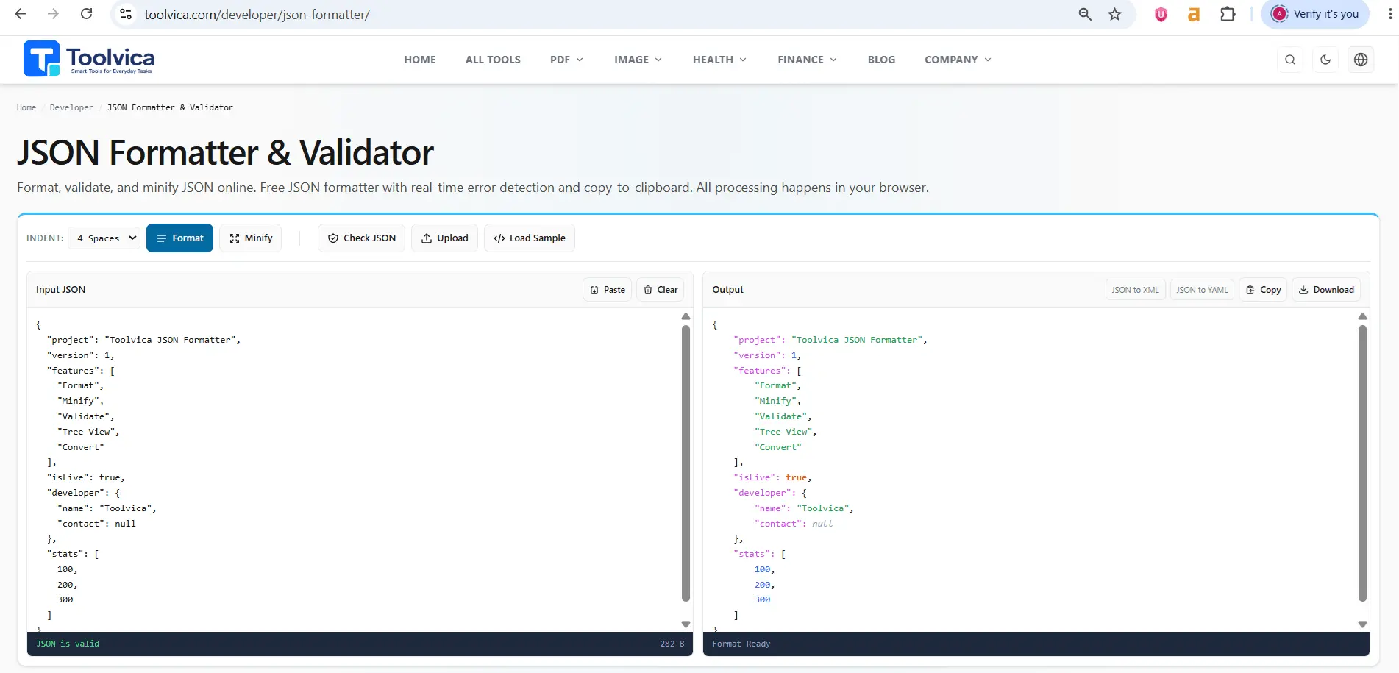Click the output pane scroll-down arrow
1399x673 pixels.
click(1362, 624)
